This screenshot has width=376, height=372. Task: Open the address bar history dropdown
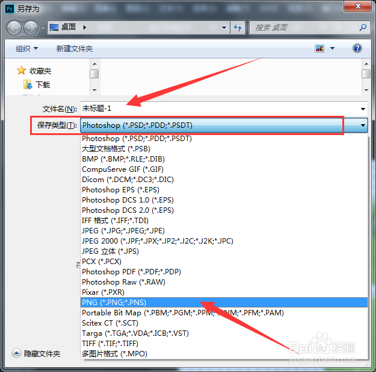click(x=224, y=28)
